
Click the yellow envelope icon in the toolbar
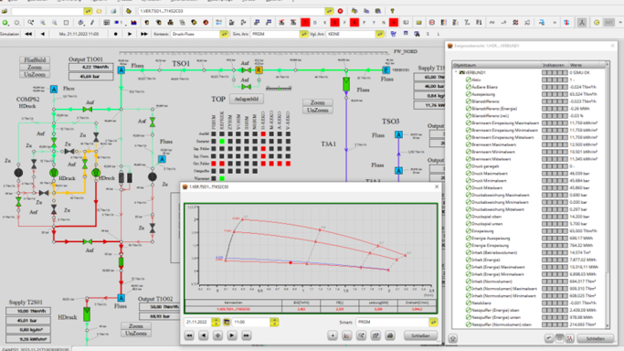418,23
